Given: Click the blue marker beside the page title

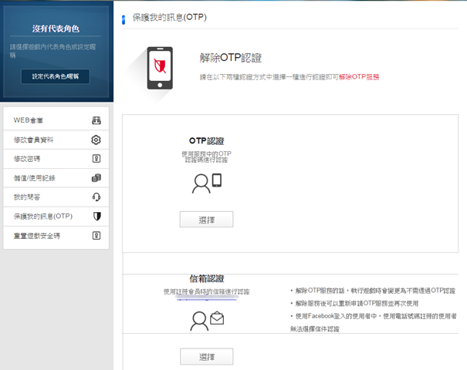Looking at the screenshot, I should tap(124, 18).
